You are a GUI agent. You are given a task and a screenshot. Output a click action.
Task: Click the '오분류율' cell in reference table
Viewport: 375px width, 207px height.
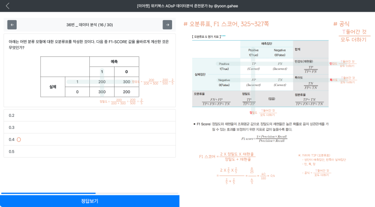point(216,99)
